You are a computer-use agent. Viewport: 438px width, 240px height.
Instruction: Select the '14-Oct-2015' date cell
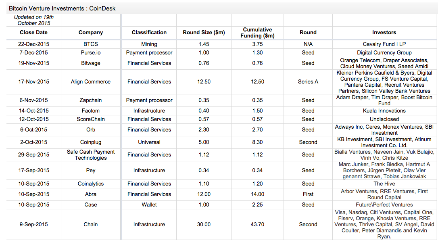coord(34,111)
